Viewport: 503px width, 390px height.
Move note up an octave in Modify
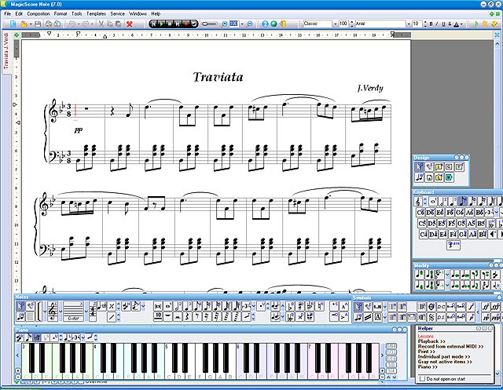pos(429,275)
